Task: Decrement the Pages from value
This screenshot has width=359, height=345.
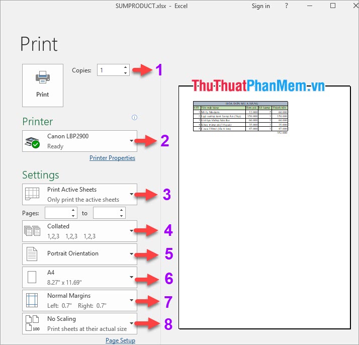Action: point(73,216)
